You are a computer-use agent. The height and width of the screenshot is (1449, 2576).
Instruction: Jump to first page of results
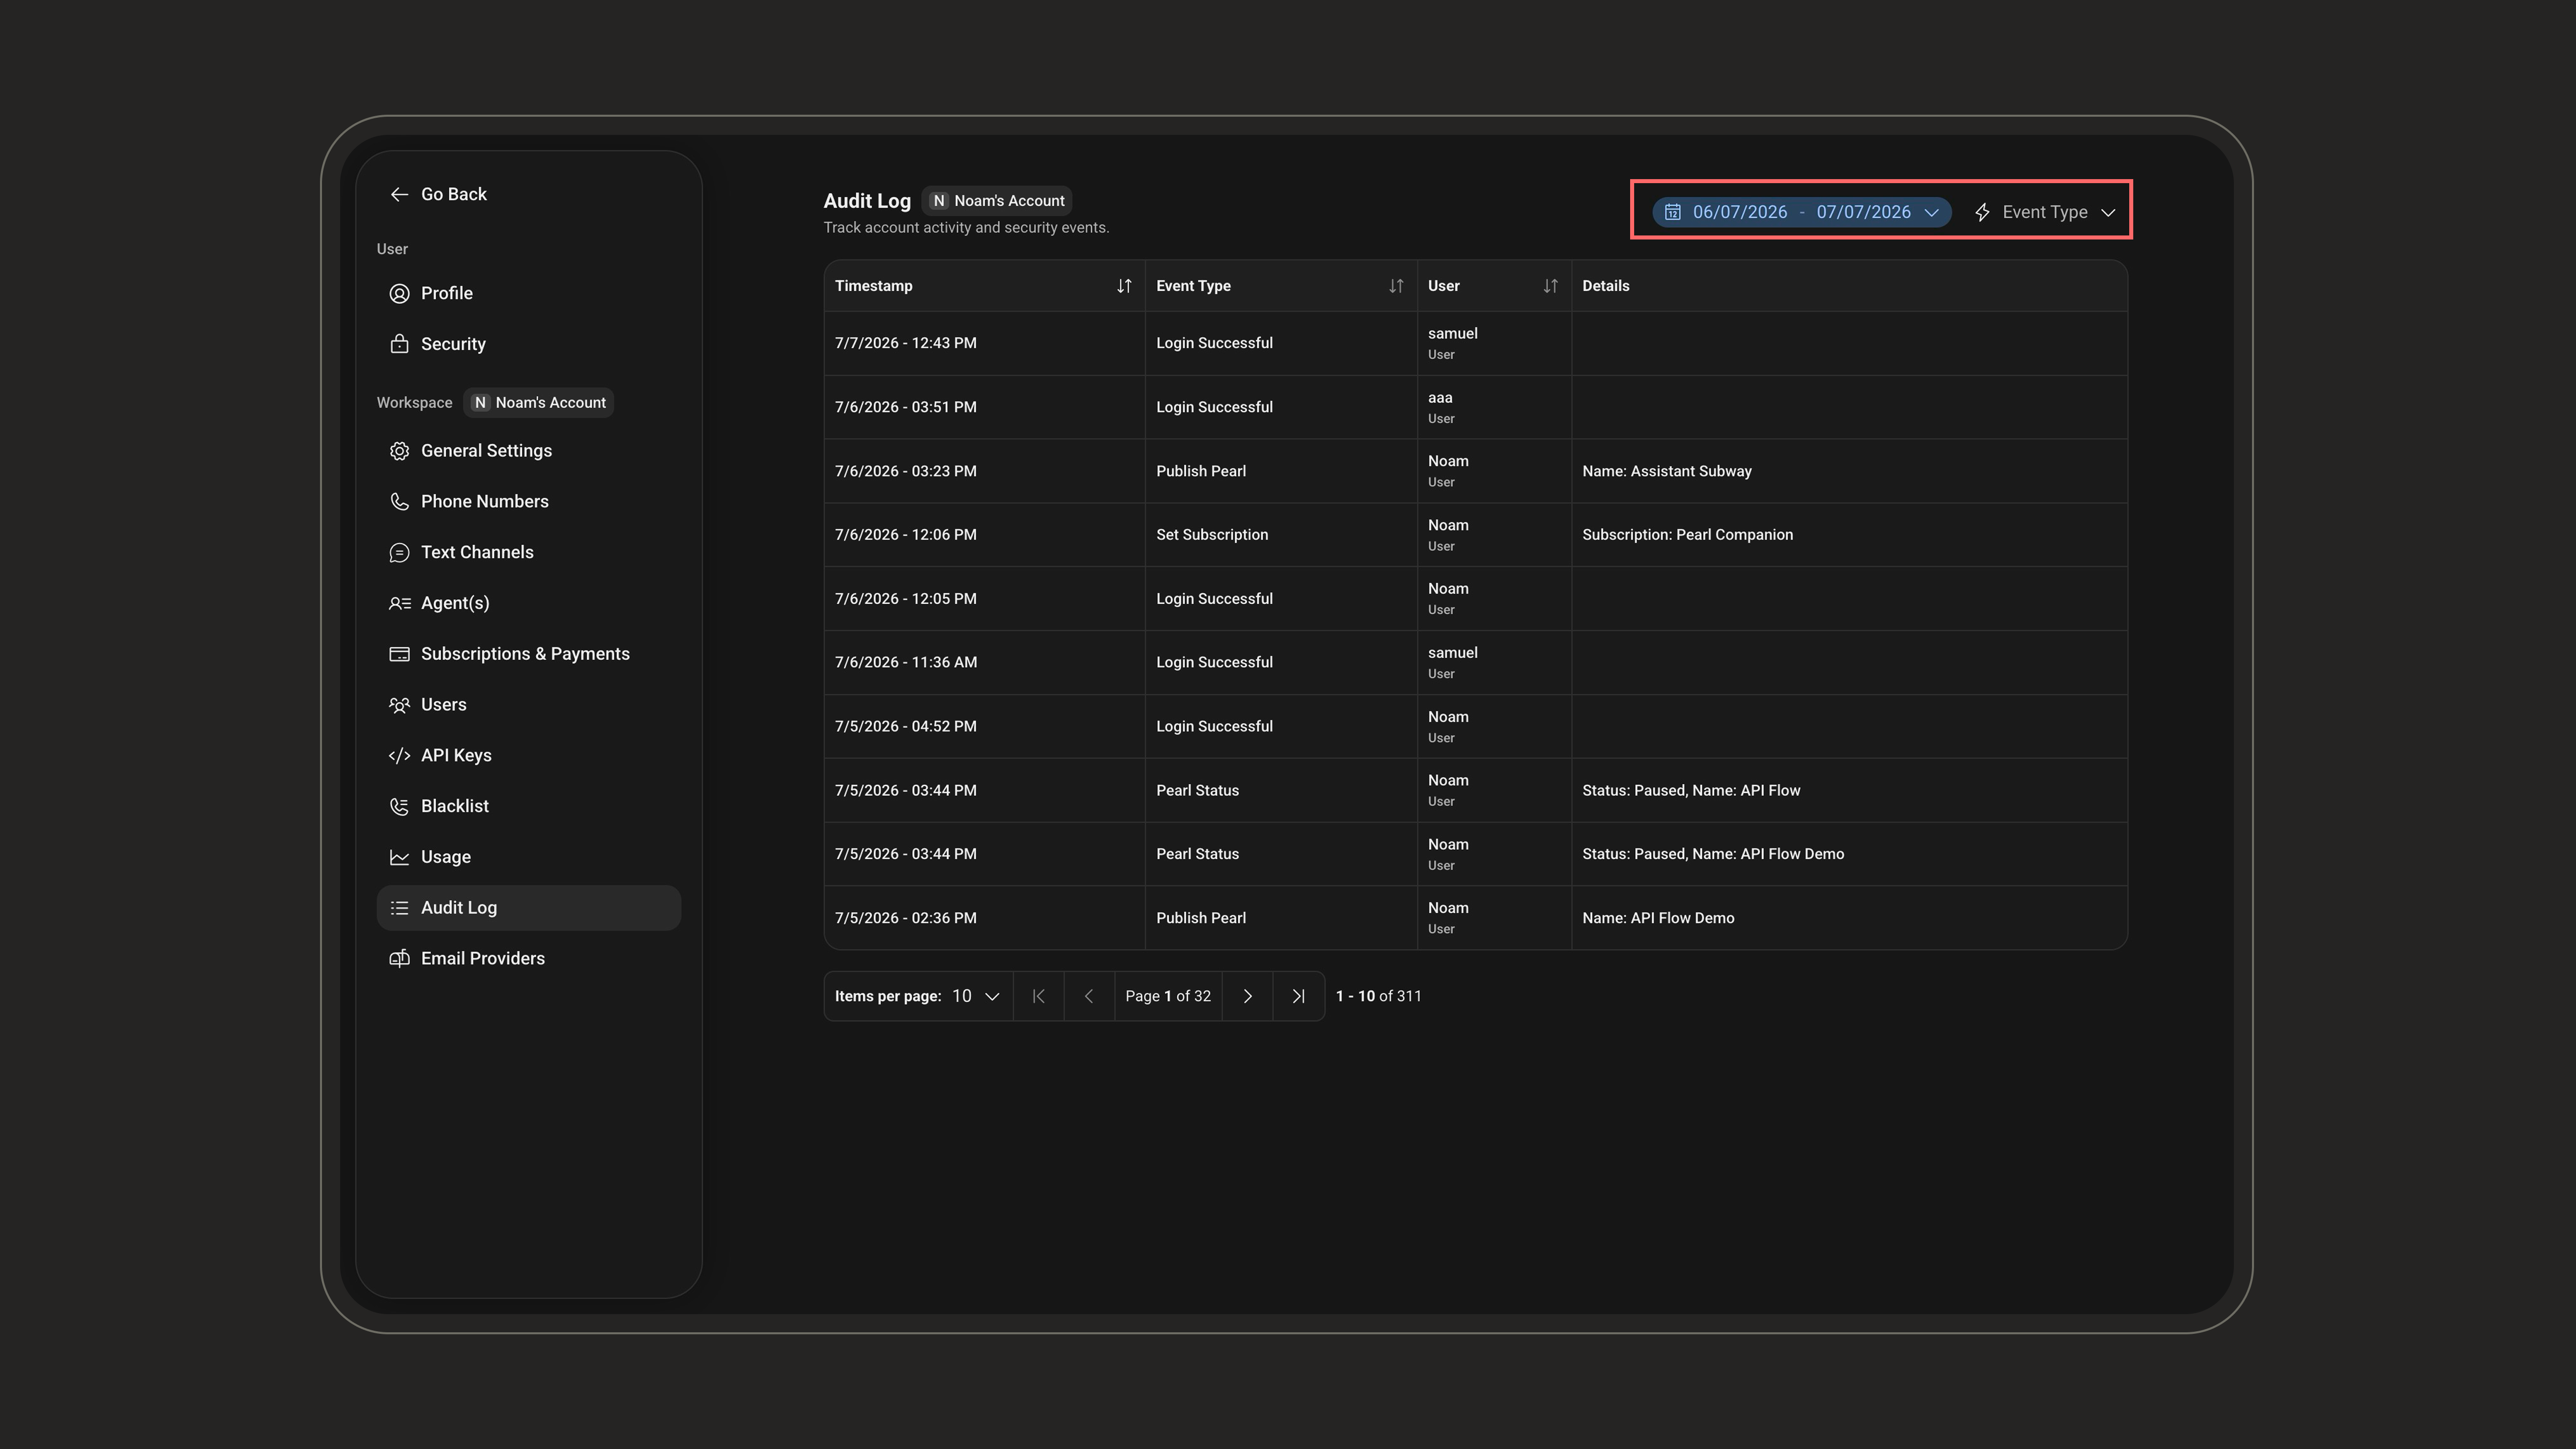(x=1038, y=996)
